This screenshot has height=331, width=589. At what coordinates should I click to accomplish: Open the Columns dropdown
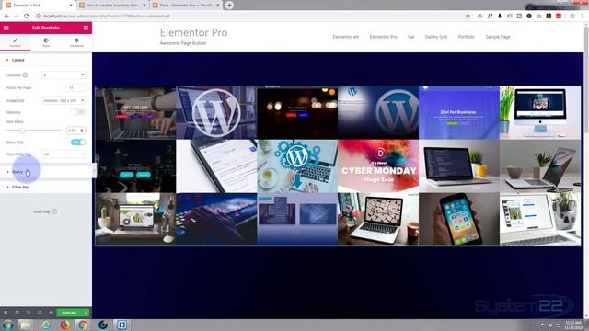point(64,75)
